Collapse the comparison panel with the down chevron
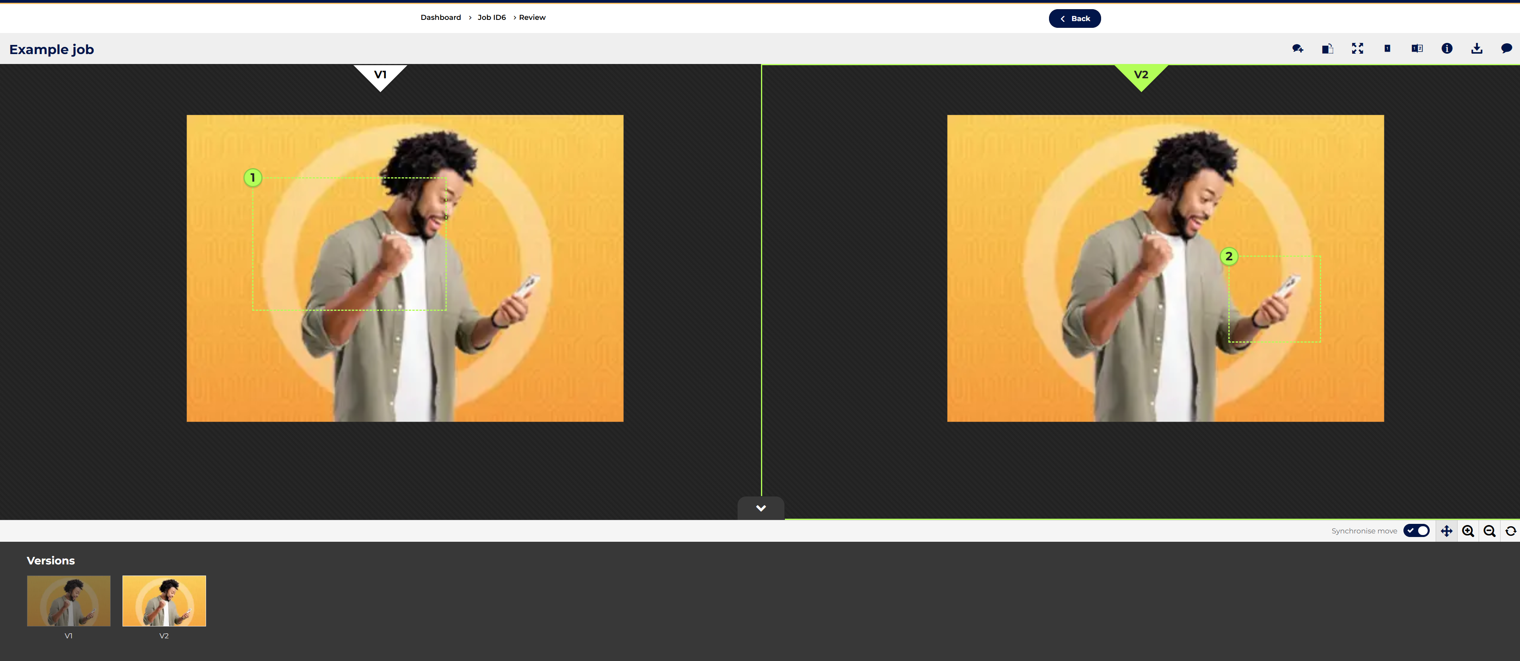This screenshot has height=661, width=1520. 760,508
